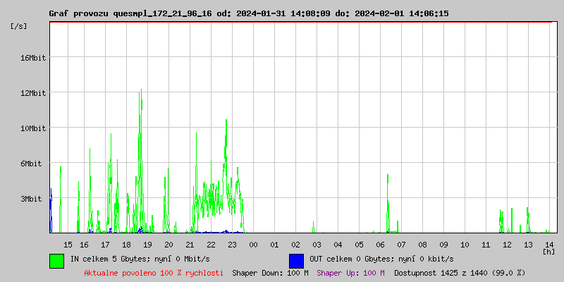This screenshot has height=282, width=564.
Task: Click the [h] hour unit label
Action: click(548, 251)
